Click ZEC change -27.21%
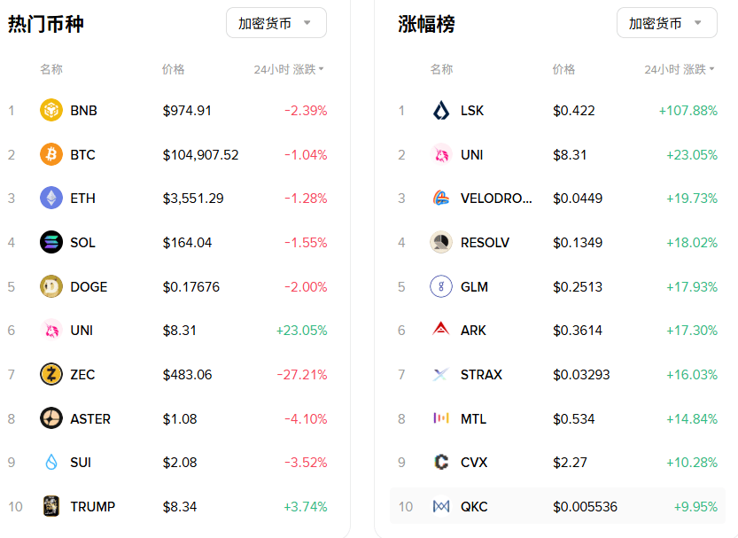The height and width of the screenshot is (538, 738). click(302, 375)
